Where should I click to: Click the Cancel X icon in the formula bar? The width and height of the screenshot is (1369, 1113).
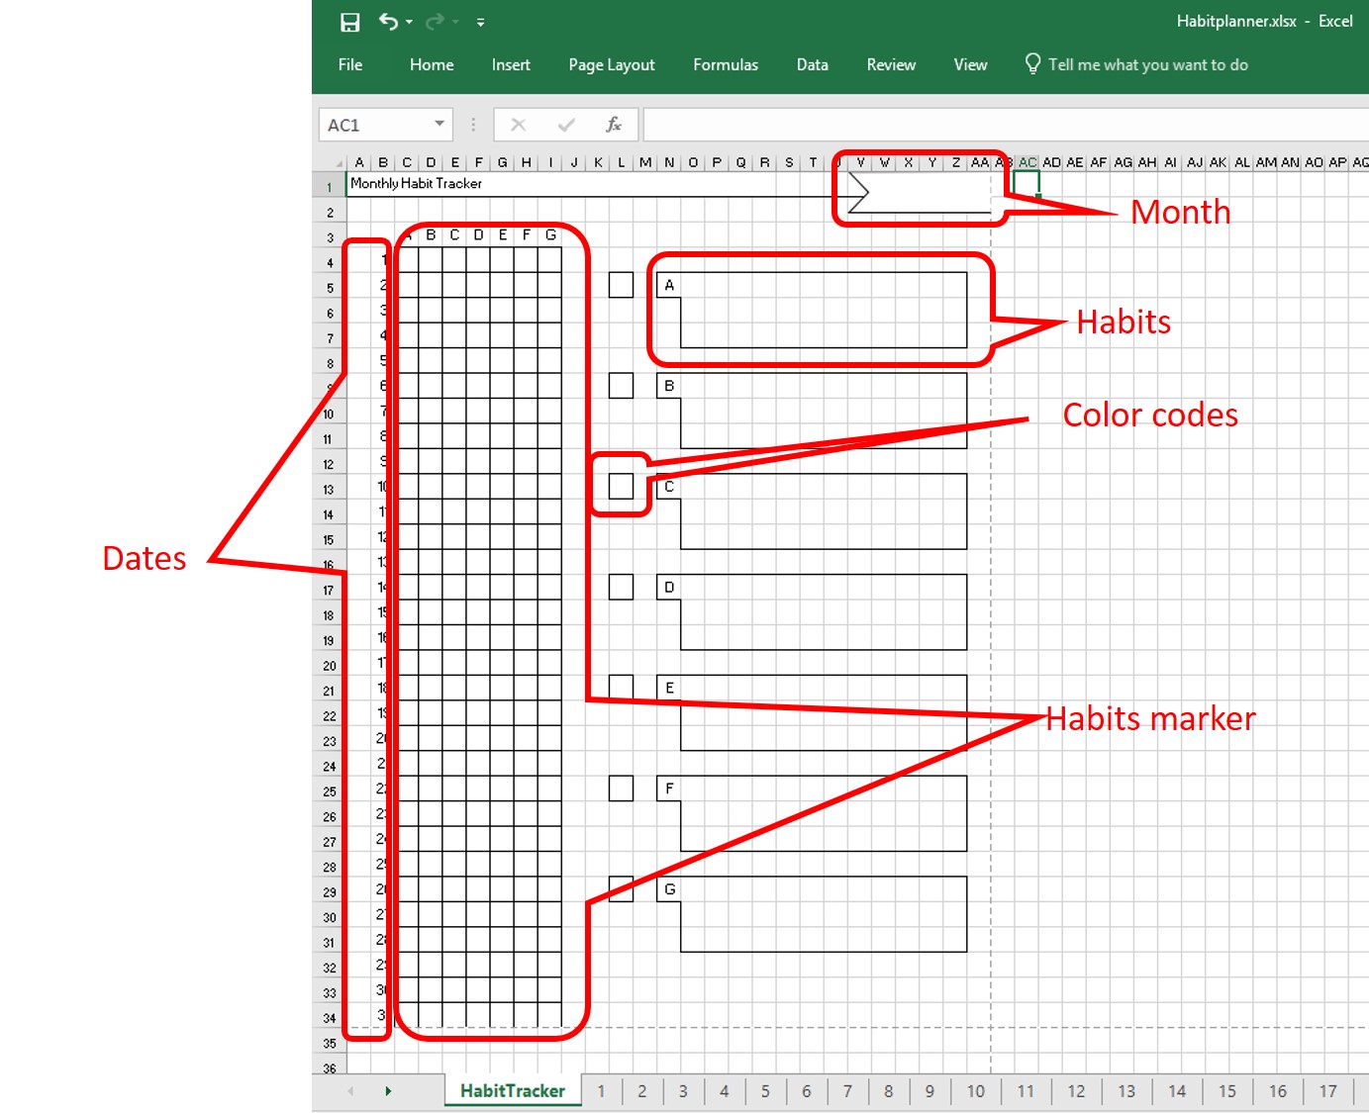click(x=518, y=125)
